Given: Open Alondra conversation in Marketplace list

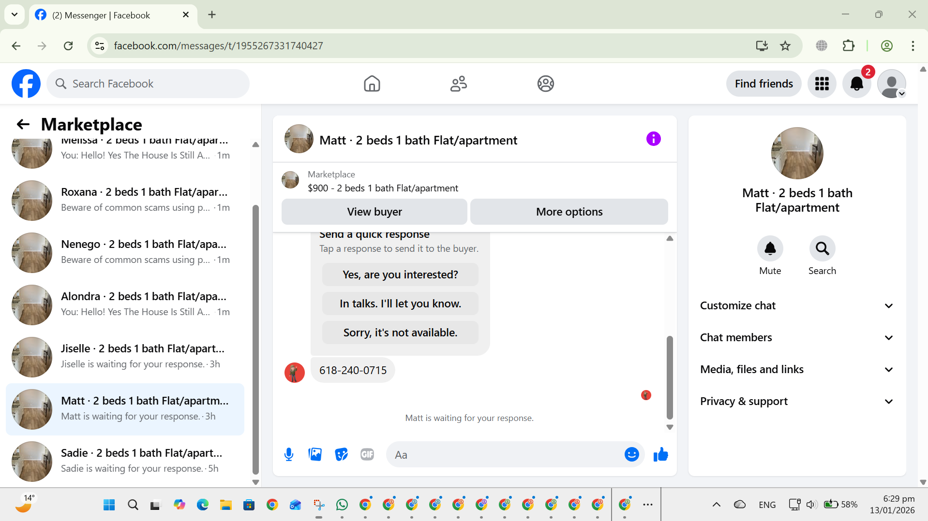Looking at the screenshot, I should [x=125, y=304].
